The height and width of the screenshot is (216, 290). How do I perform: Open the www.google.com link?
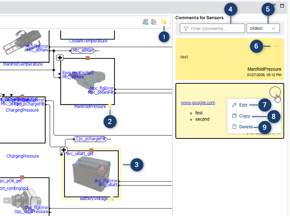[198, 103]
